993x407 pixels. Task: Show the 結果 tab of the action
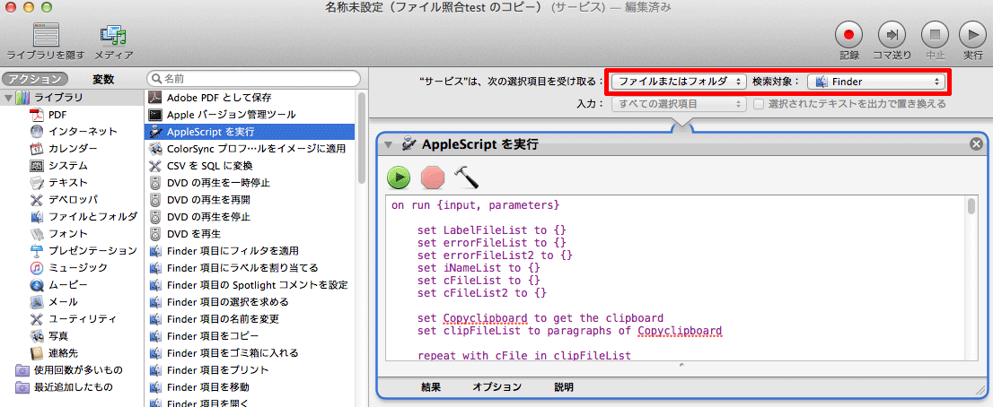click(x=431, y=386)
